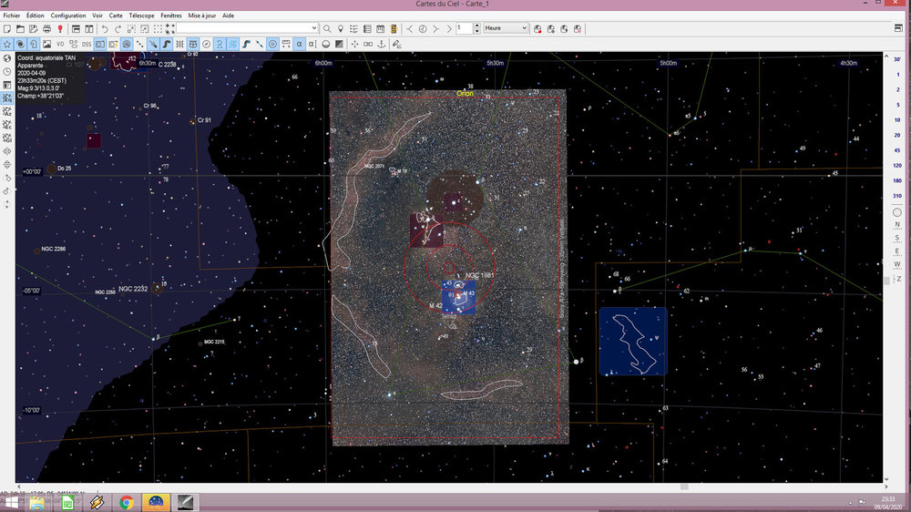Click the Windows Start button

click(x=11, y=502)
